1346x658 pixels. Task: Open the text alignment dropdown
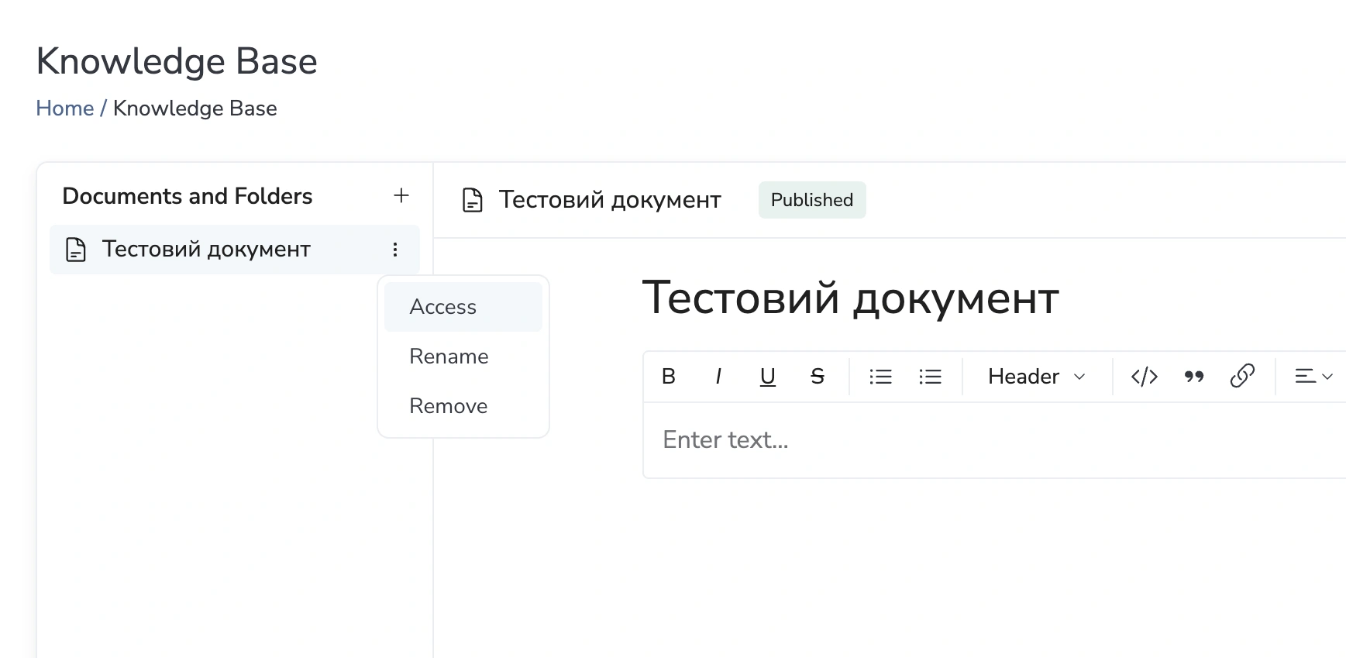coord(1313,377)
